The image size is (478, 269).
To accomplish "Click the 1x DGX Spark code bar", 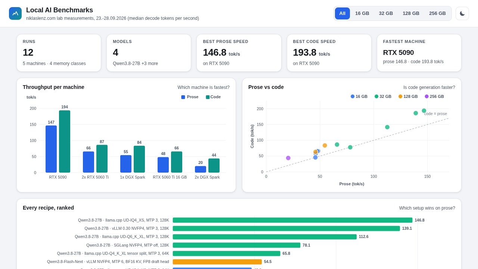I will (139, 159).
